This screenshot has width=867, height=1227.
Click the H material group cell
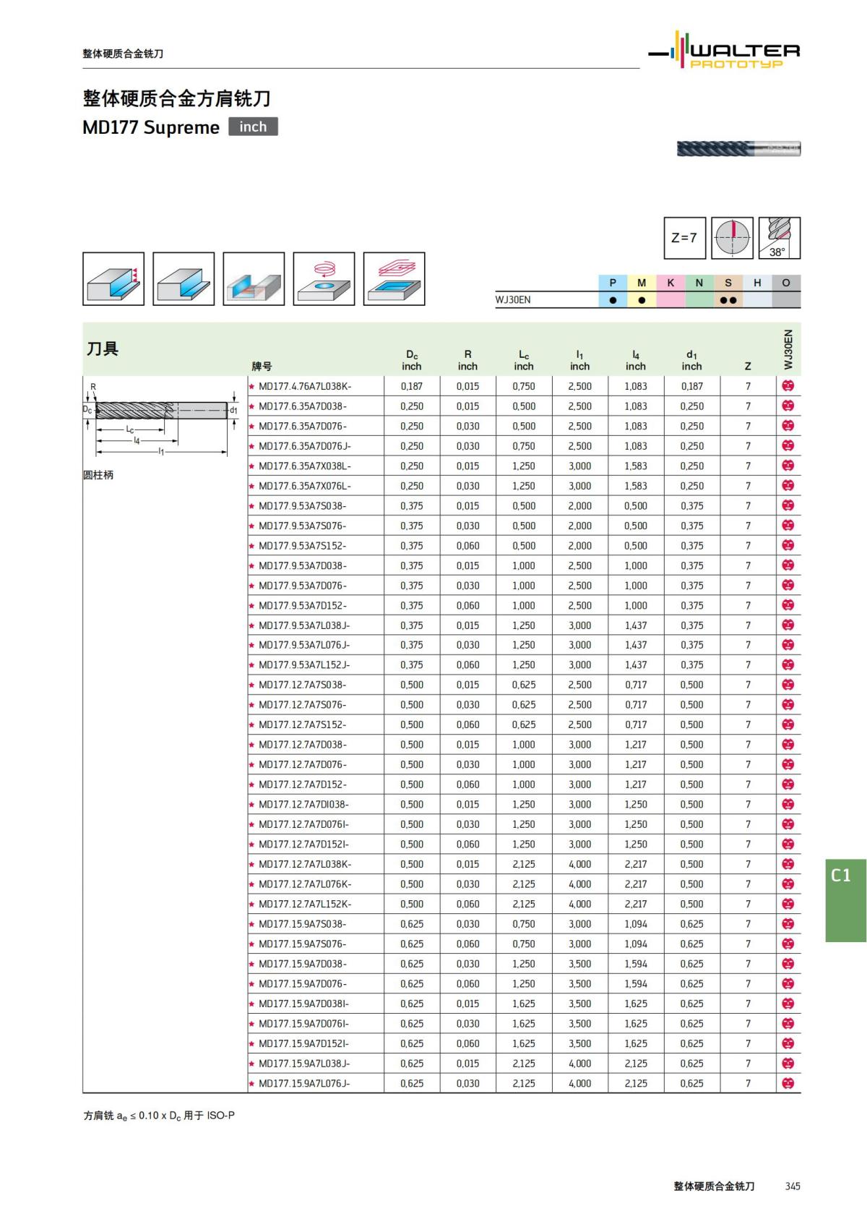(757, 283)
